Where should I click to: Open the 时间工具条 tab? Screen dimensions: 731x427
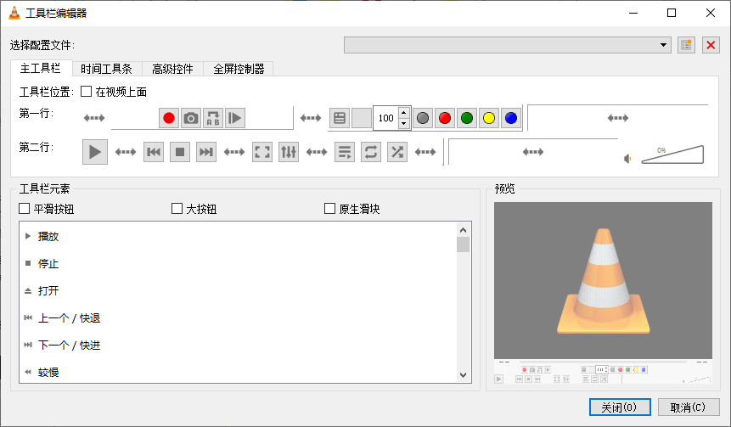107,69
